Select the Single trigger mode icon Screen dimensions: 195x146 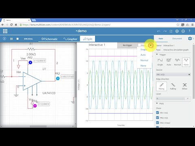160,62
